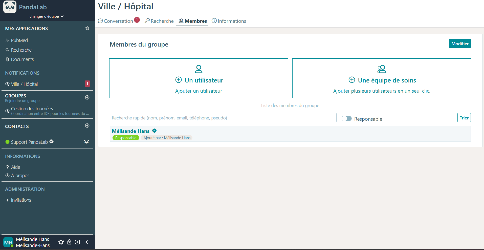The width and height of the screenshot is (484, 250).
Task: Switch to Informations tab
Action: [229, 21]
